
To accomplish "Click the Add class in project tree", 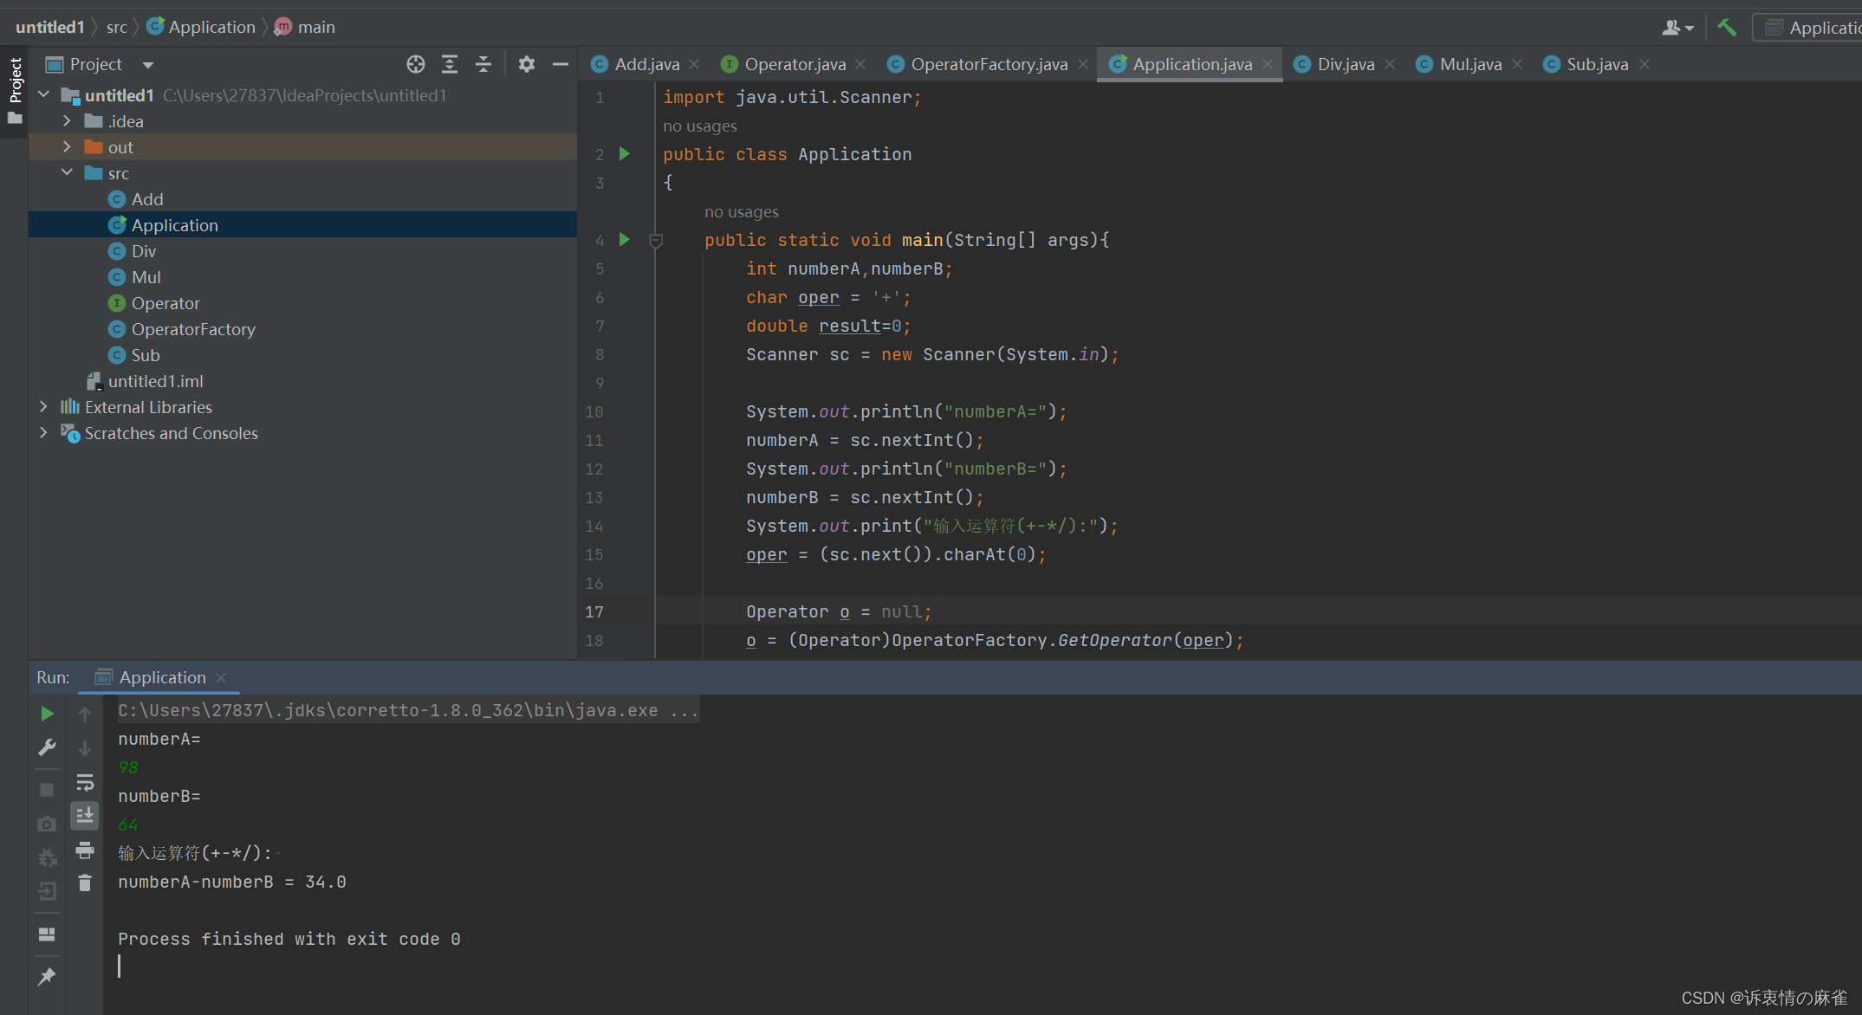I will coord(145,198).
